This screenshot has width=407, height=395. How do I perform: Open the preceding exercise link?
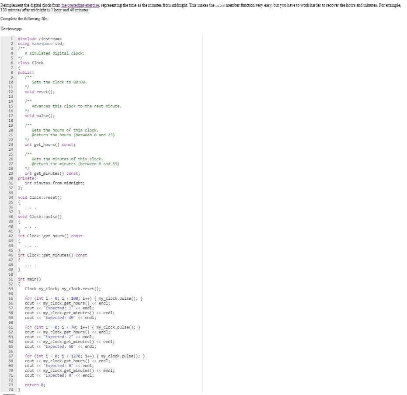[x=80, y=6]
